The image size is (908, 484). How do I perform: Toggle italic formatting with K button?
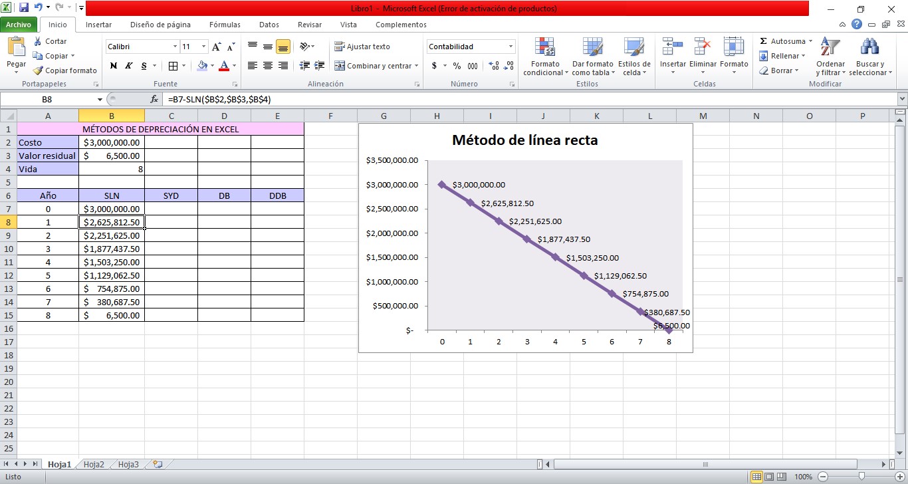(x=128, y=66)
